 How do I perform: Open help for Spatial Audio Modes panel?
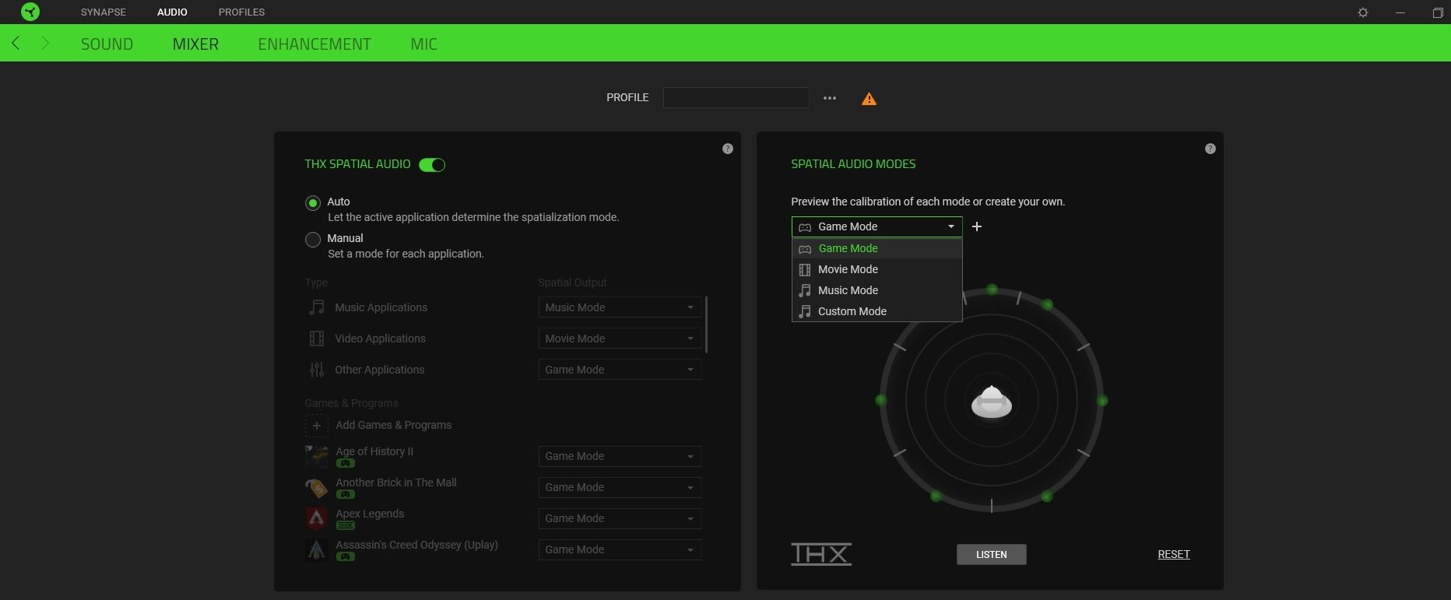coord(1210,149)
